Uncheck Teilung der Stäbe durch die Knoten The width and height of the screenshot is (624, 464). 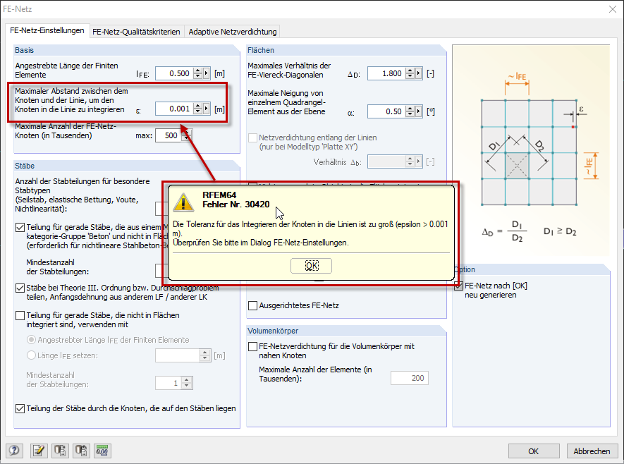pos(19,408)
